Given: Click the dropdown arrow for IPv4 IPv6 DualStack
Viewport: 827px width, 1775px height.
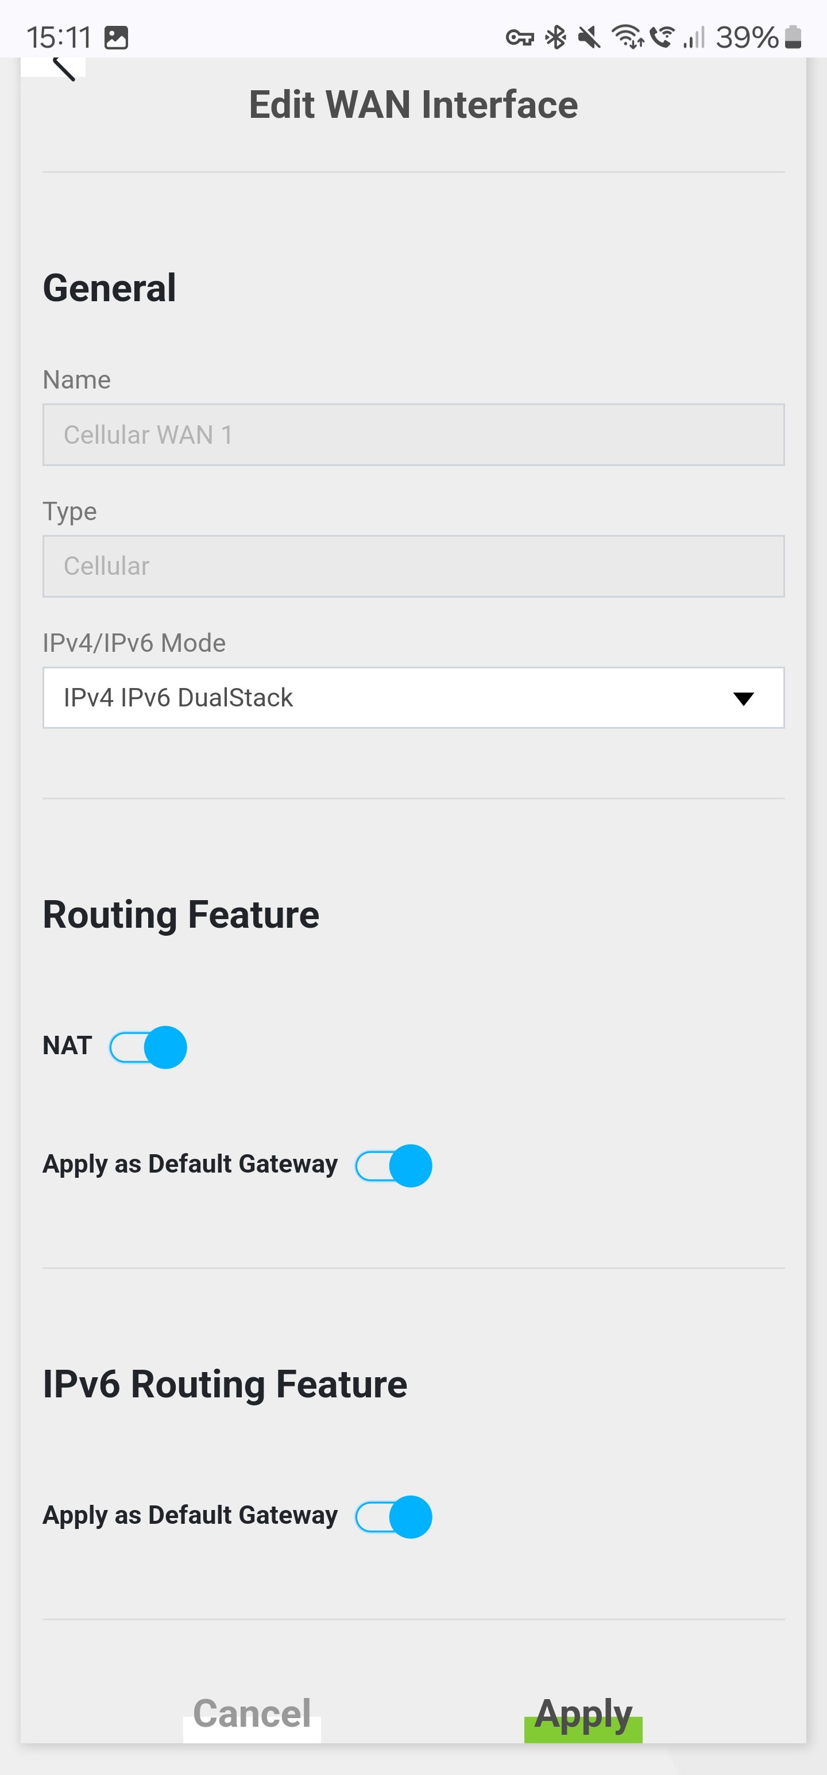Looking at the screenshot, I should pyautogui.click(x=743, y=699).
